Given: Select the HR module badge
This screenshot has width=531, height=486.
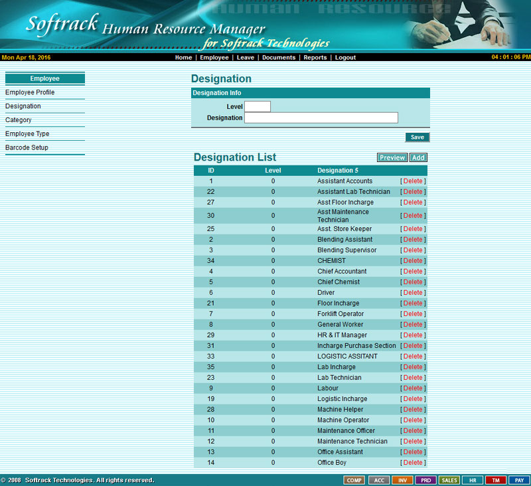Looking at the screenshot, I should point(473,480).
